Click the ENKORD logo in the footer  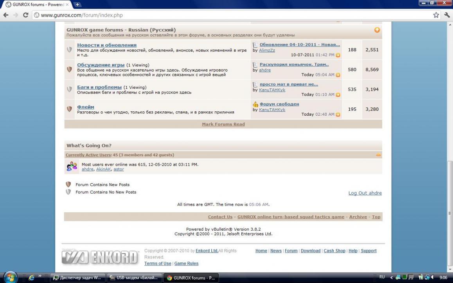tap(101, 257)
